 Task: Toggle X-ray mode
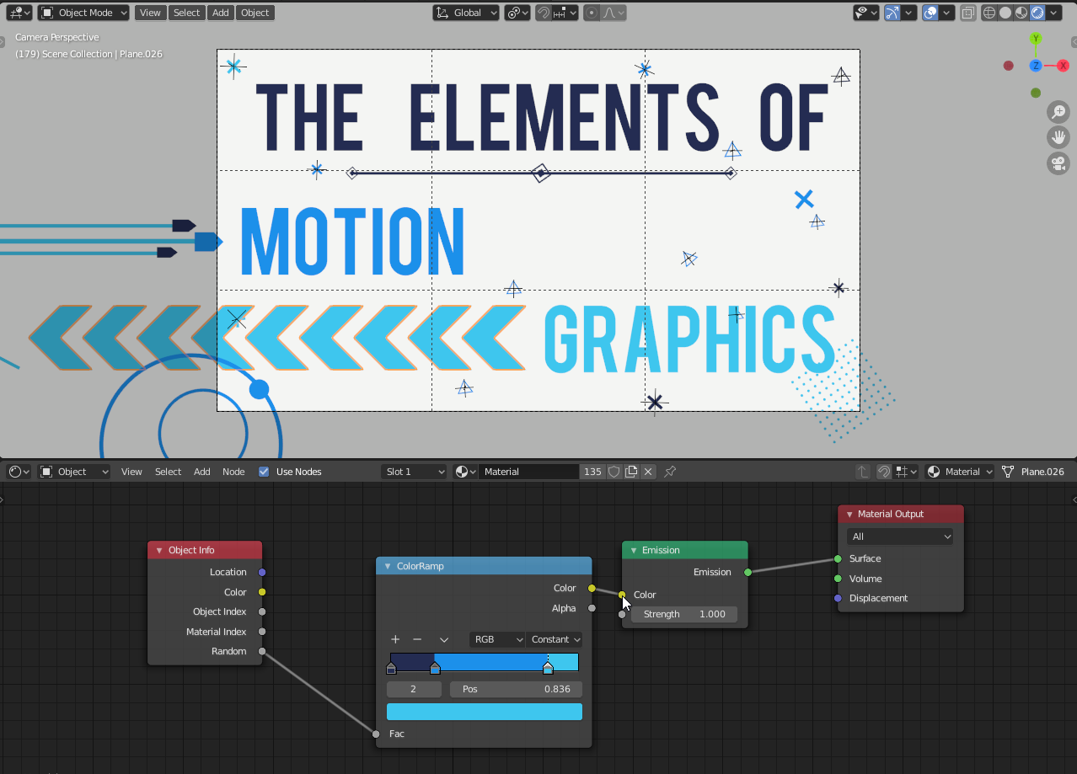click(968, 13)
